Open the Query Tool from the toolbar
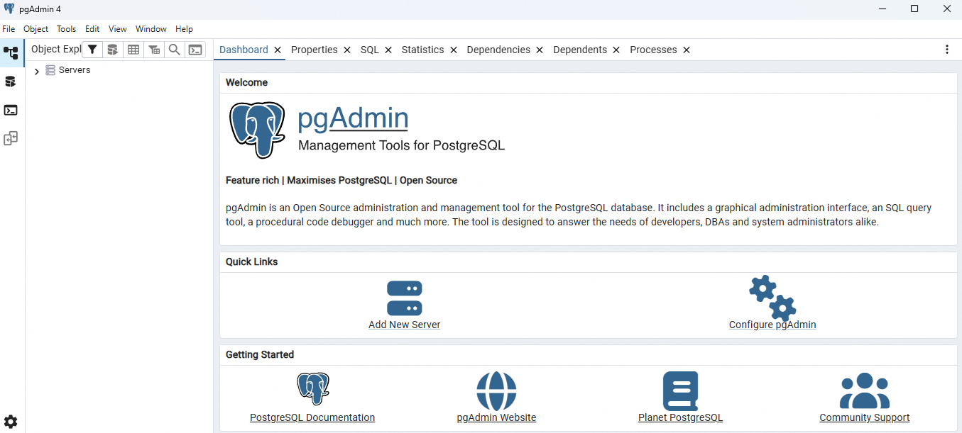Viewport: 962px width, 433px height. click(x=113, y=49)
